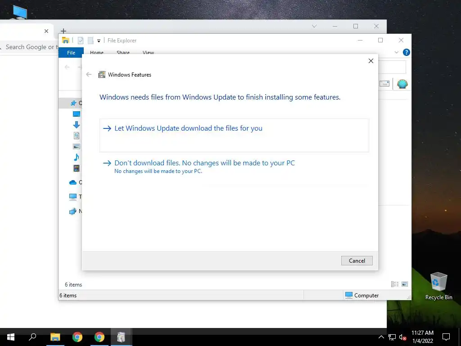Open the File tab in File Explorer
The height and width of the screenshot is (346, 461).
[x=71, y=52]
